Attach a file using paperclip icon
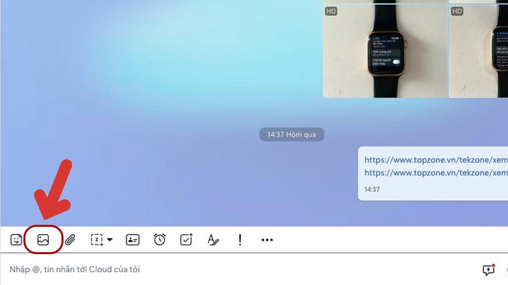The width and height of the screenshot is (508, 285). click(70, 240)
